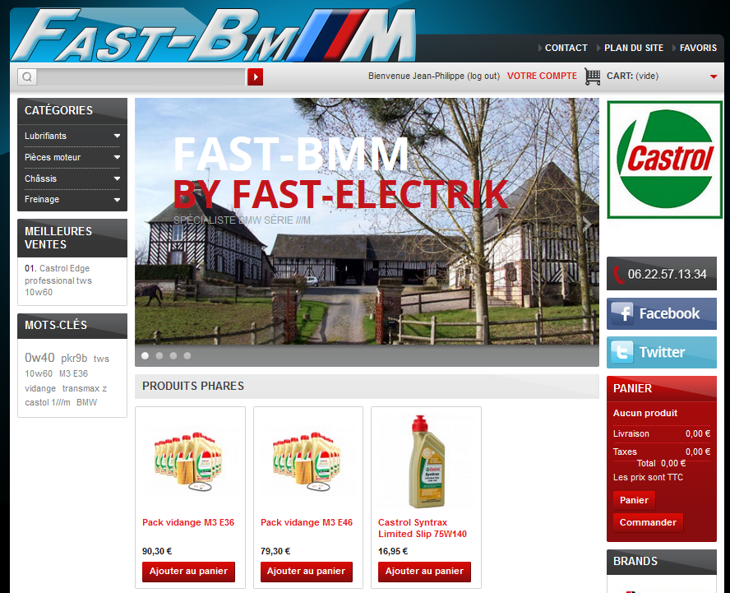Click the Panier button in cart block

tap(634, 500)
